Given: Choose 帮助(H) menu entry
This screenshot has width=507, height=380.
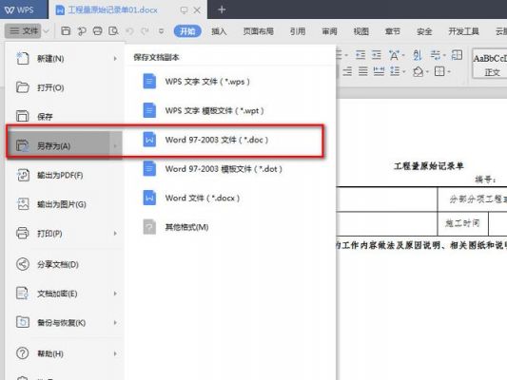Looking at the screenshot, I should click(x=65, y=353).
